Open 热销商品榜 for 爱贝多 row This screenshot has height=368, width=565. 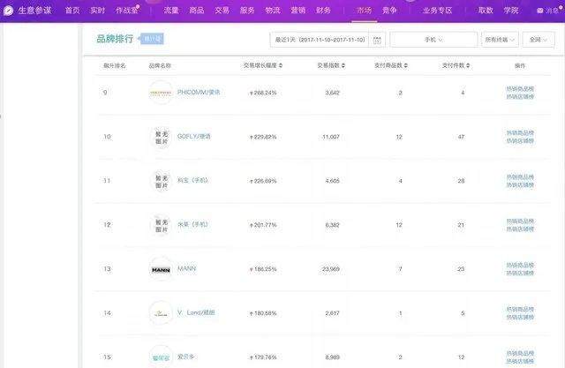[x=520, y=353]
